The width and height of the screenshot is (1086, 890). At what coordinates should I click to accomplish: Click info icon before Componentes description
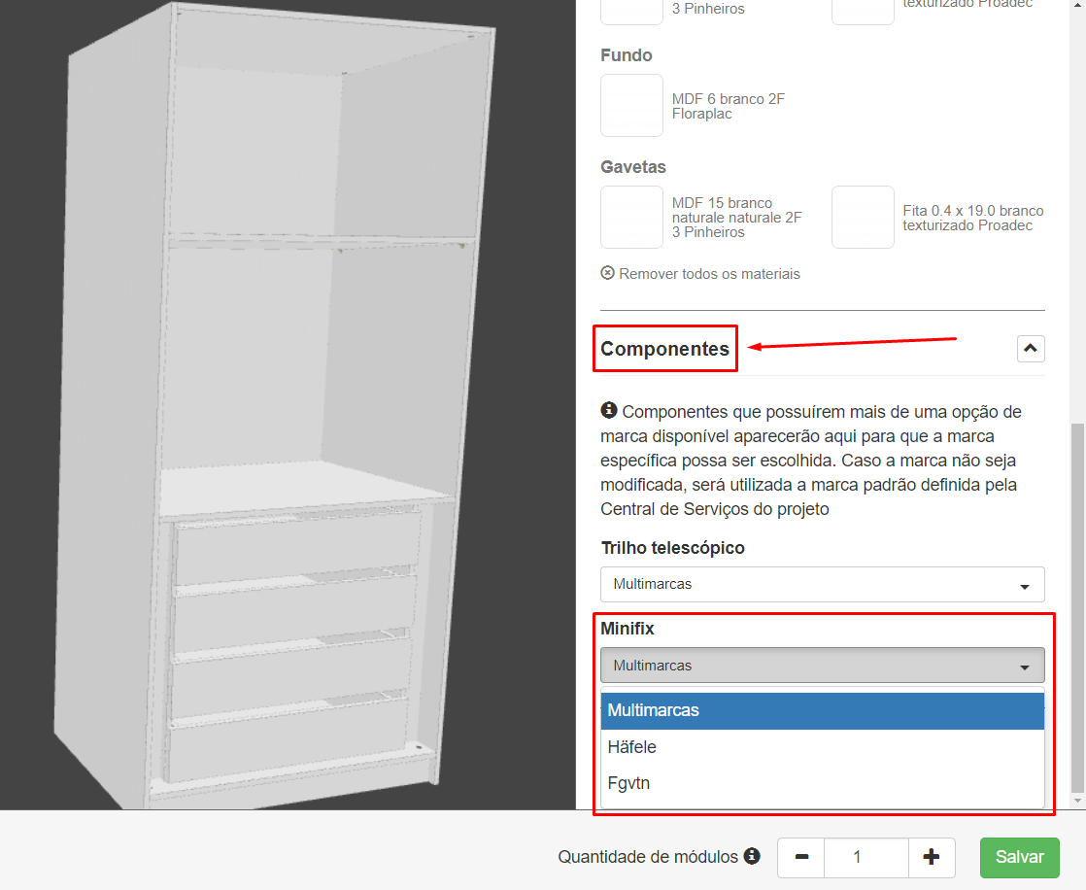[x=609, y=410]
